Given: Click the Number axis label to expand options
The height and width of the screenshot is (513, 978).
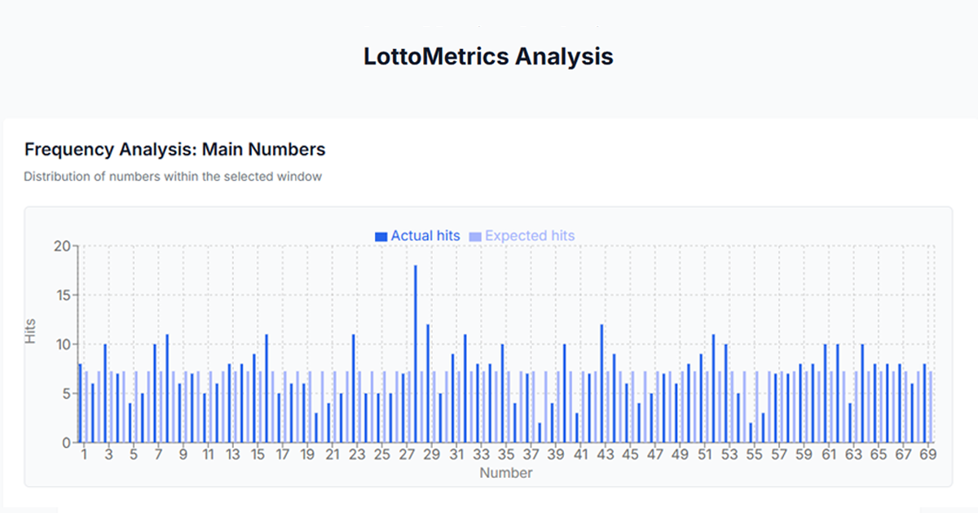Looking at the screenshot, I should pos(505,472).
